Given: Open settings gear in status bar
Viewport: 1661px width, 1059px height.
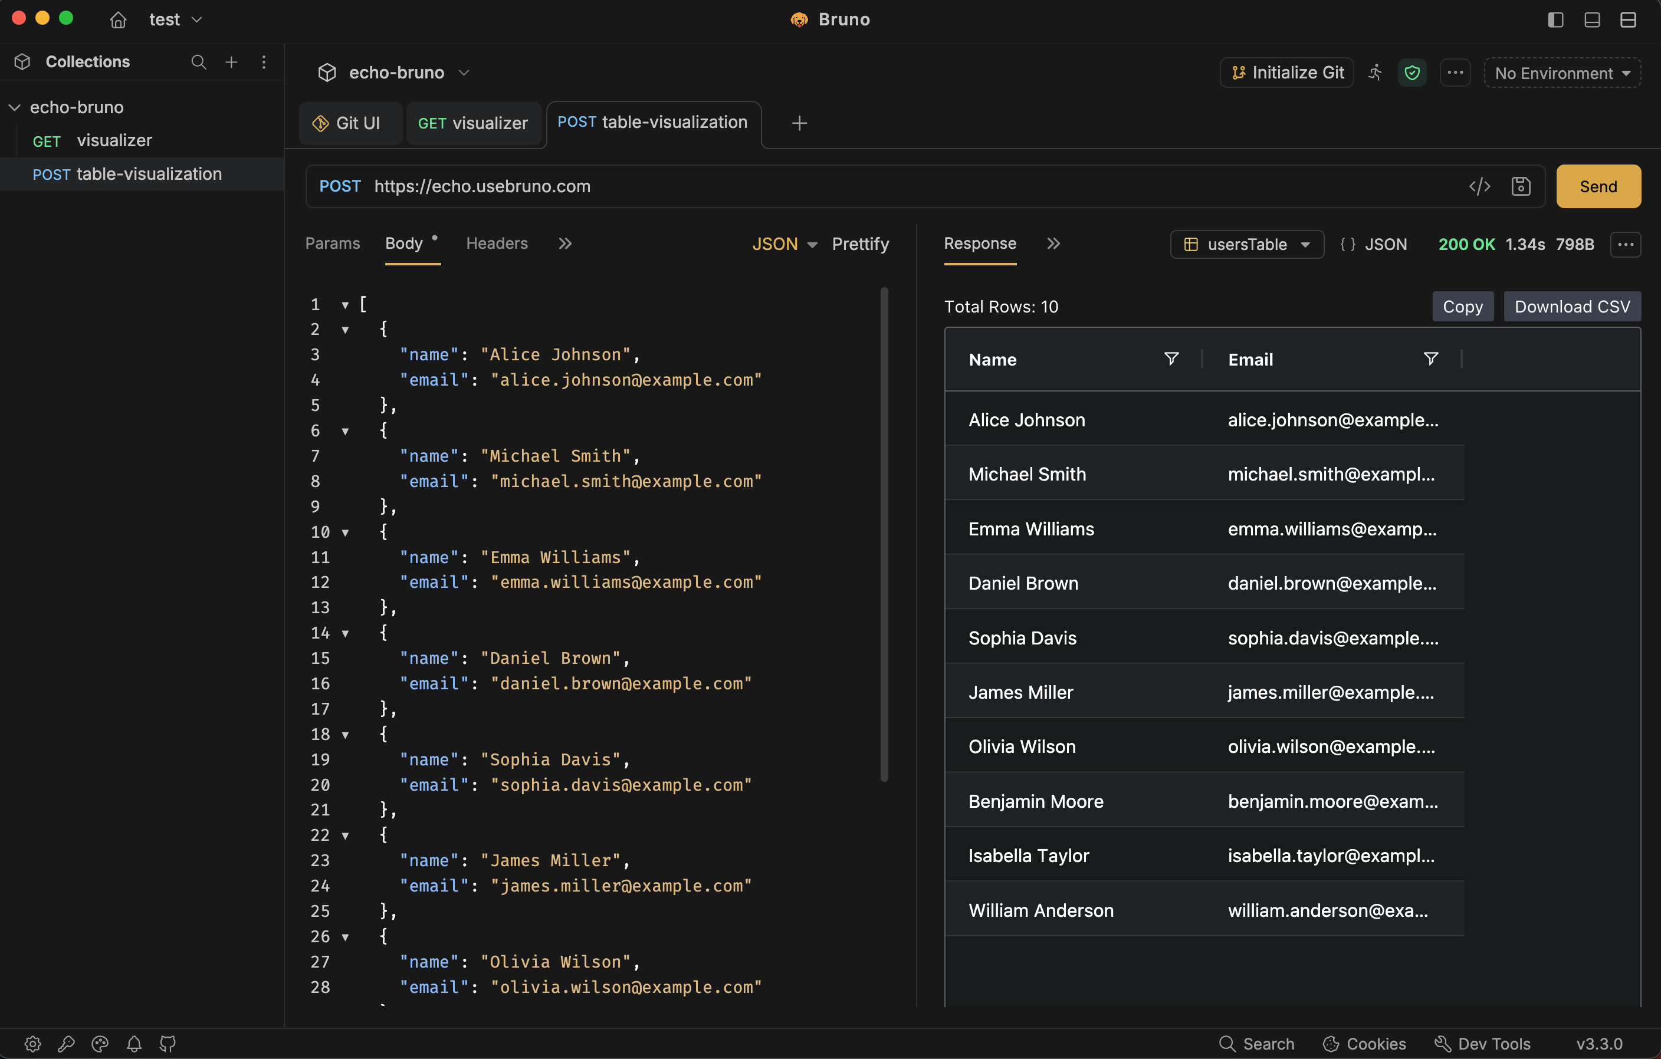Looking at the screenshot, I should coord(32,1044).
